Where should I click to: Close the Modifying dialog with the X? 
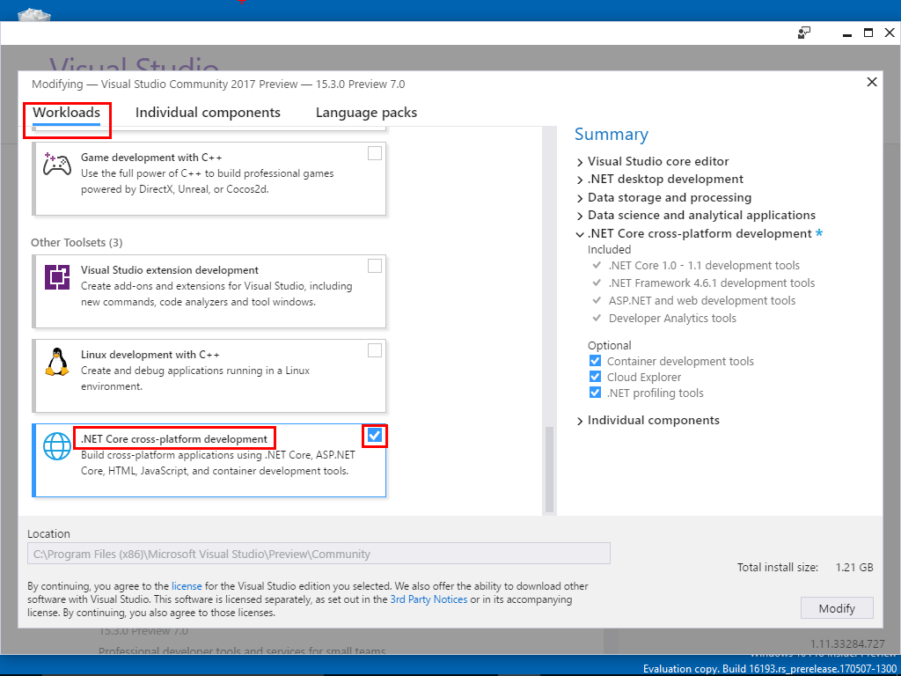coord(872,82)
